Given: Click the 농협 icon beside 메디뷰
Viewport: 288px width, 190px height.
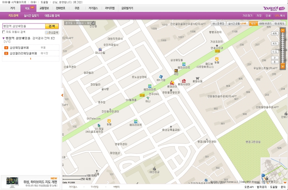Looking at the screenshot, I should point(217,59).
